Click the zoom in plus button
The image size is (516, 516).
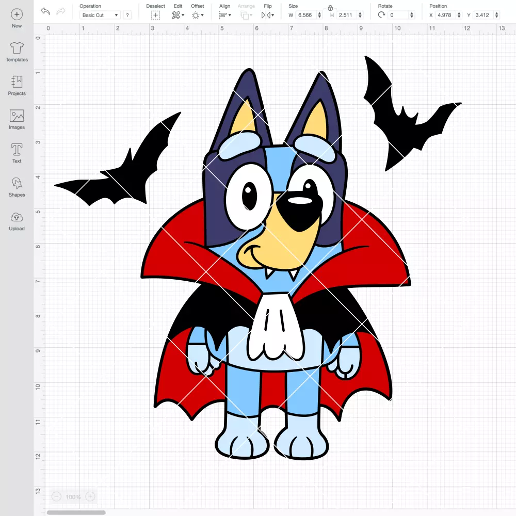pos(90,496)
